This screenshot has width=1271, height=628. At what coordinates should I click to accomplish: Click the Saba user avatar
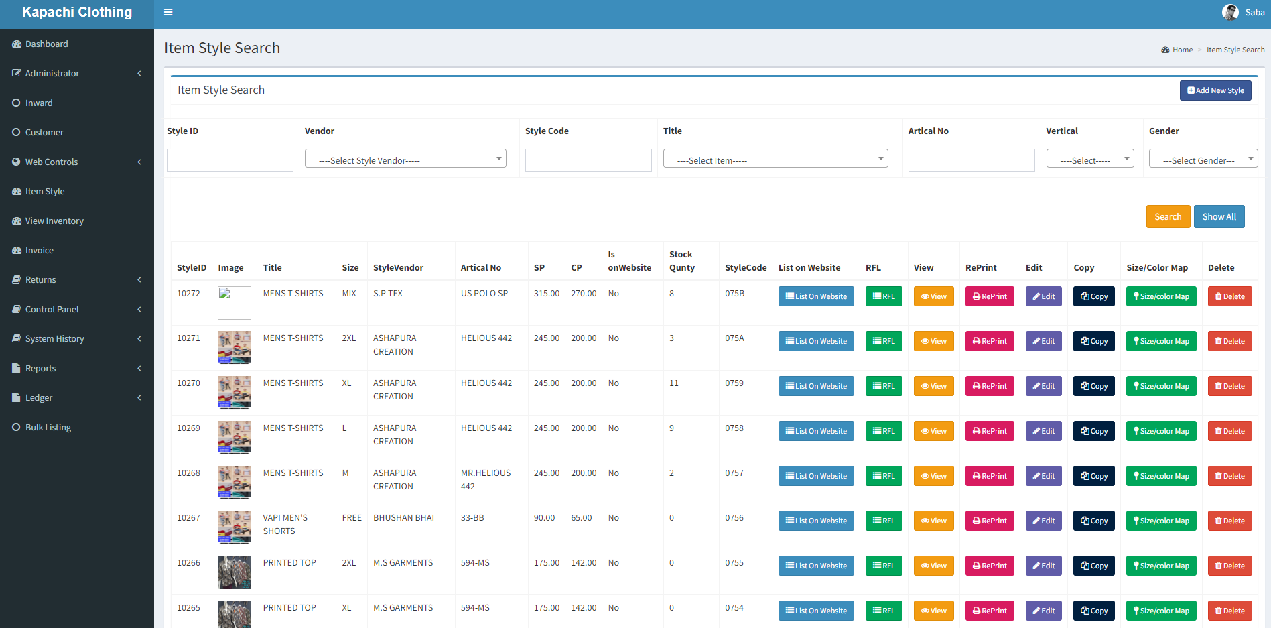(1230, 12)
